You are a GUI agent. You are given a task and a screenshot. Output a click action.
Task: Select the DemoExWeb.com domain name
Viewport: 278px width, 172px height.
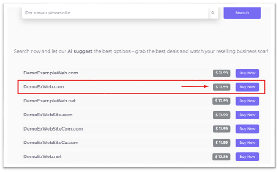(x=44, y=87)
